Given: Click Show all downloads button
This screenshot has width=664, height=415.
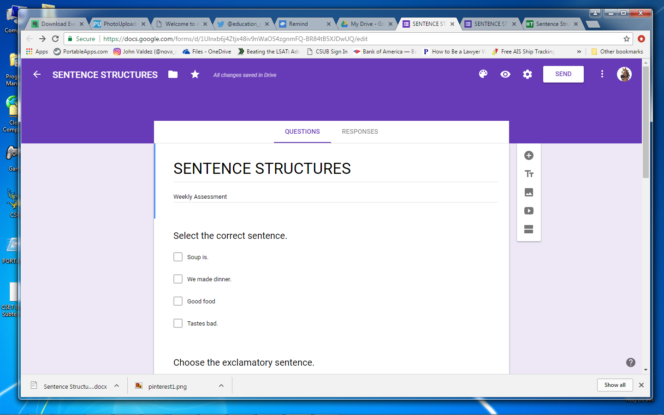Looking at the screenshot, I should point(615,385).
